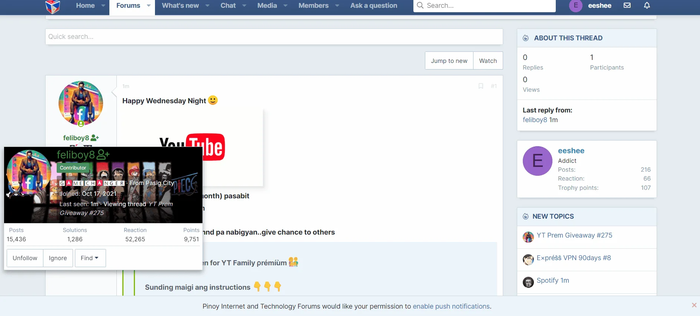Screen dimensions: 700x316
Task: Click YT Prem Giveaway topic avatar
Action: click(x=528, y=237)
